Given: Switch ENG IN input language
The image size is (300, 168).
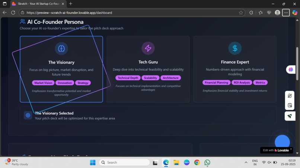Looking at the screenshot, I should pos(255,162).
